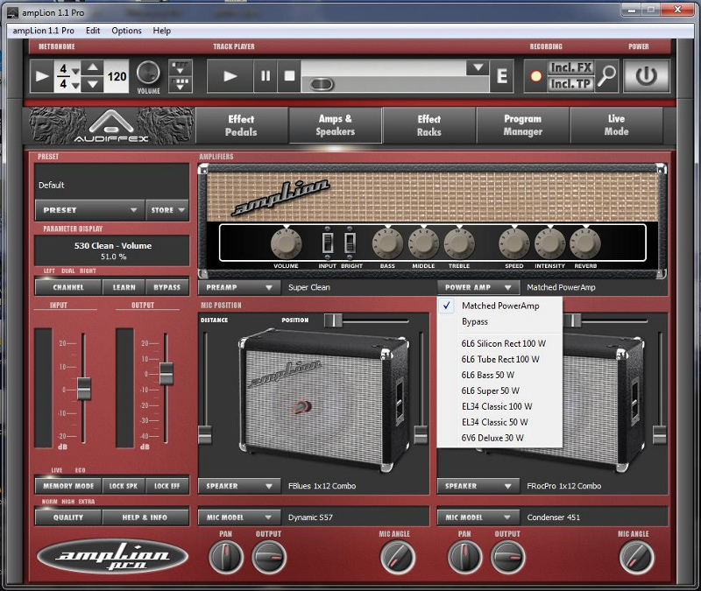Click the right speaker Mic Angle knob
This screenshot has height=591, width=701.
point(637,557)
